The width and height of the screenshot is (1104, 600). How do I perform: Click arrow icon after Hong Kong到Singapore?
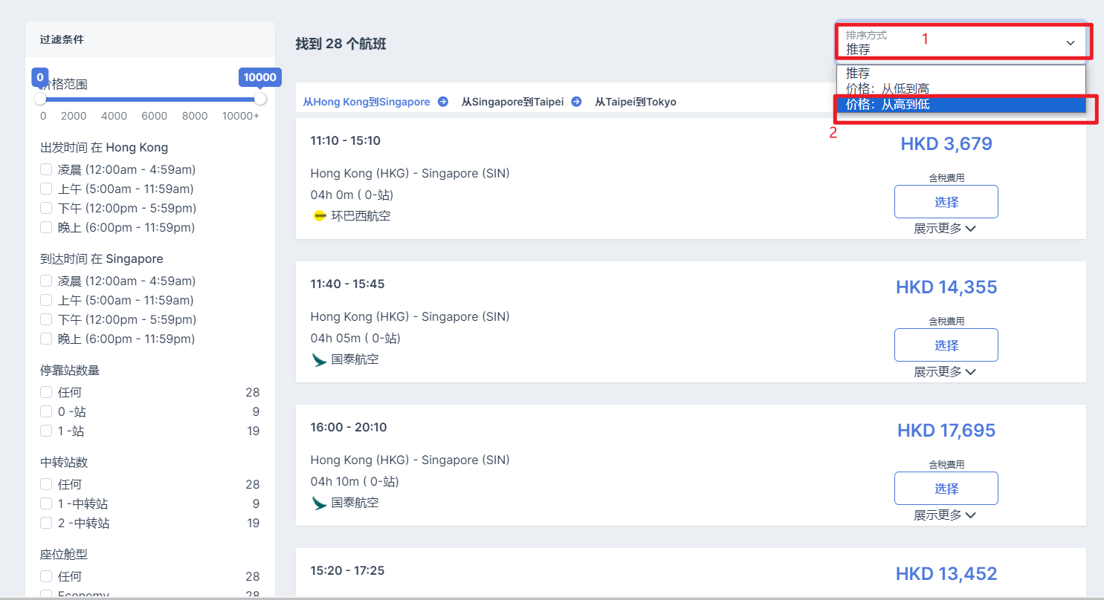(443, 102)
